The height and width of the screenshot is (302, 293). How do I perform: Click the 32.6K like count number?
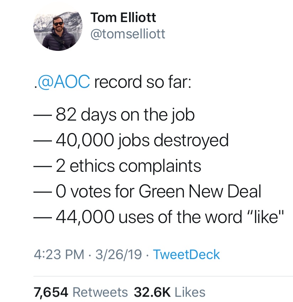pyautogui.click(x=152, y=292)
